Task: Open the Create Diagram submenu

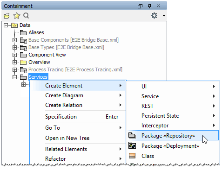Action: [77, 95]
